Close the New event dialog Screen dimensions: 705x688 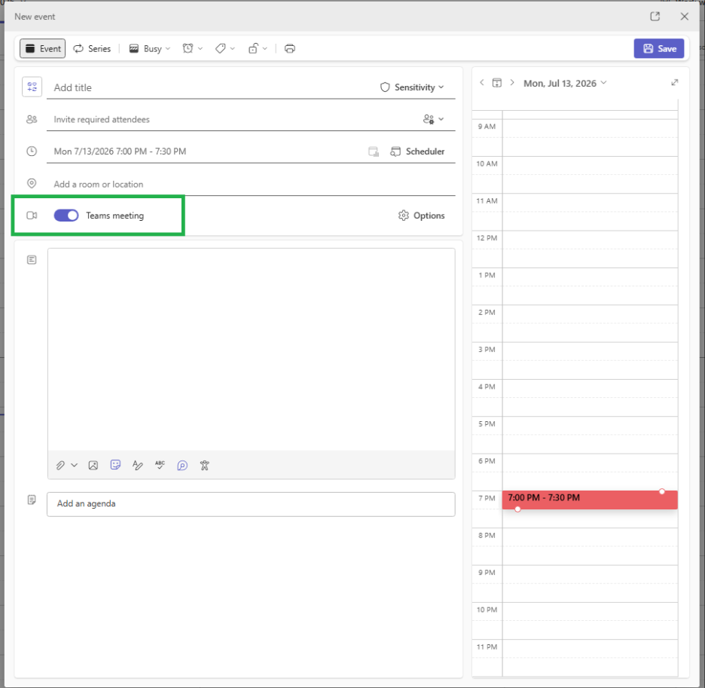(x=685, y=17)
